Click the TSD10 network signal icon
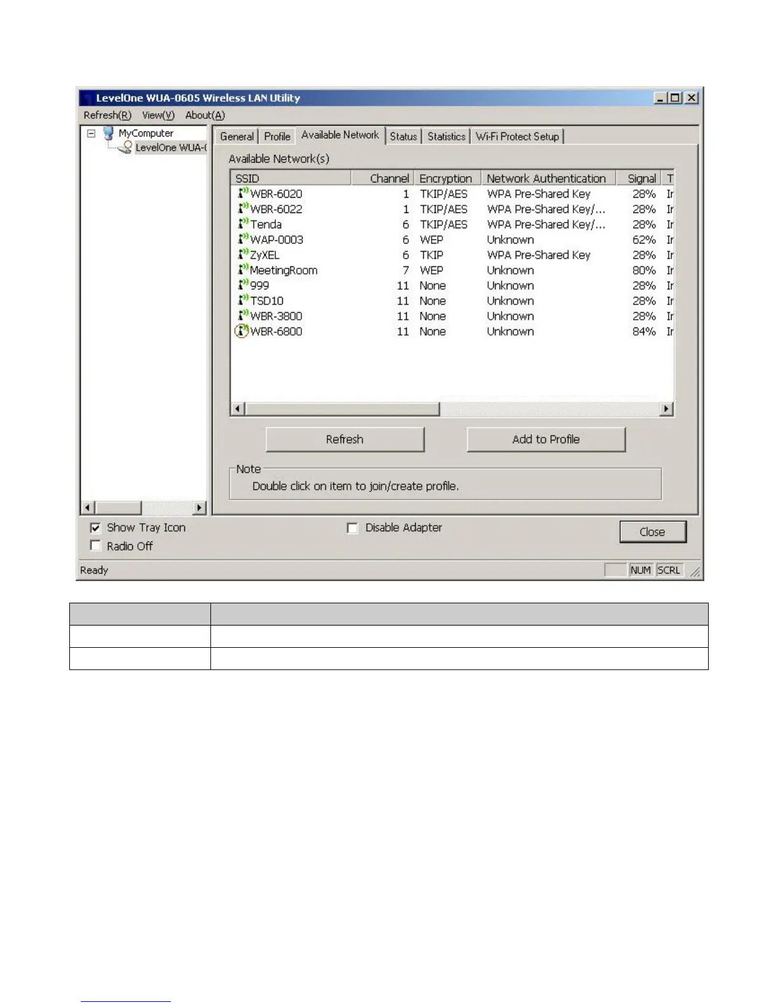778x1007 pixels. pyautogui.click(x=243, y=299)
